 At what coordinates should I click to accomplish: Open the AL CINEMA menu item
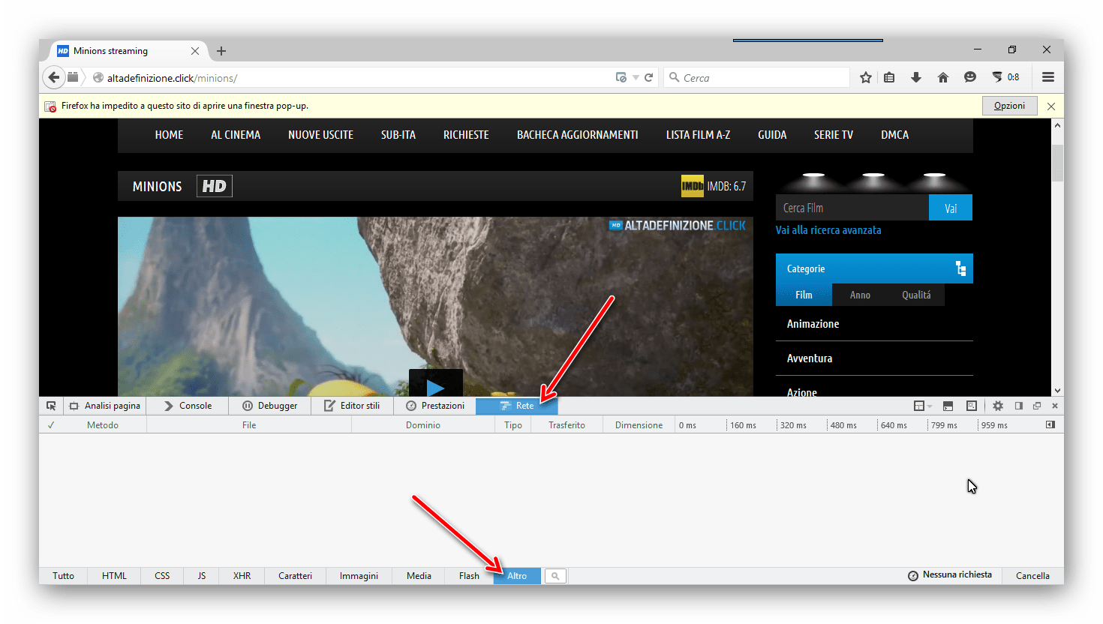pos(236,135)
